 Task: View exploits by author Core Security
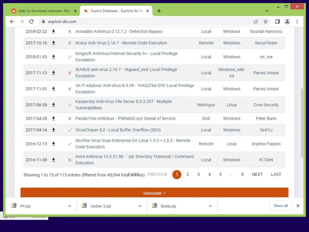[266, 105]
